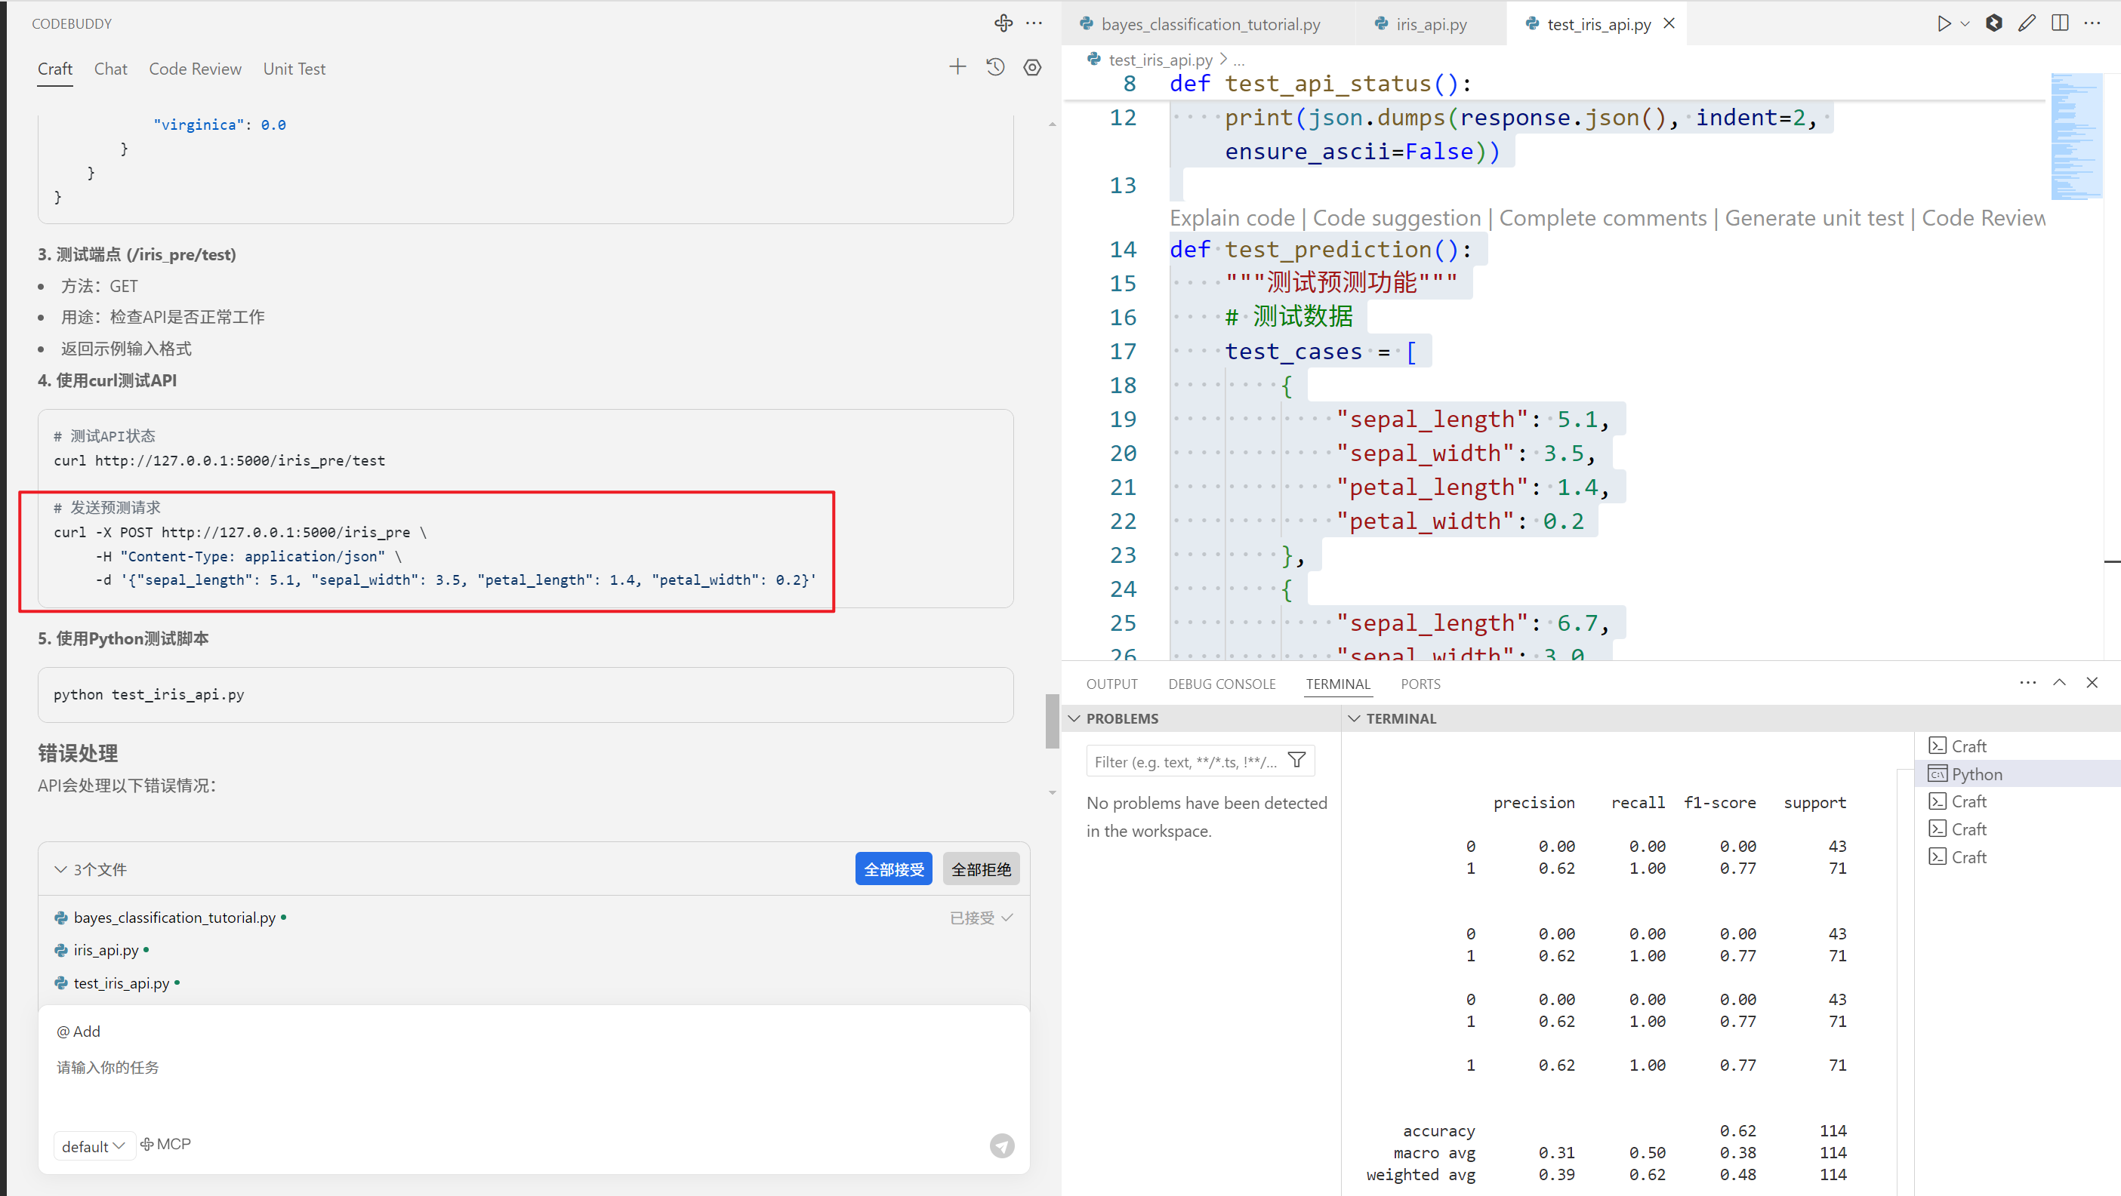Viewport: 2121px width, 1196px height.
Task: Click the problems filter funnel icon
Action: click(x=1296, y=761)
